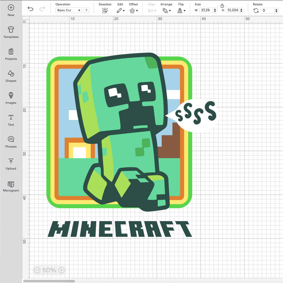Expand the Operation Basic Cut dropdown
The width and height of the screenshot is (283, 283).
69,10
